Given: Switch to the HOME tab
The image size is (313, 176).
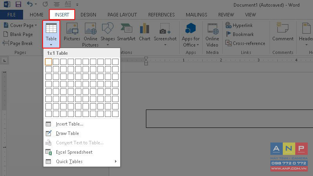Looking at the screenshot, I should (x=36, y=15).
